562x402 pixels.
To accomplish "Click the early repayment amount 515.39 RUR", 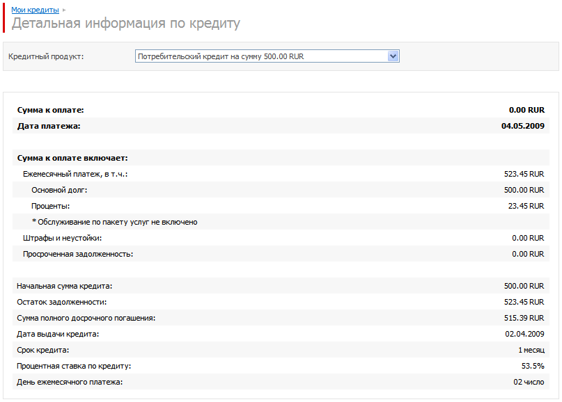I will [524, 319].
